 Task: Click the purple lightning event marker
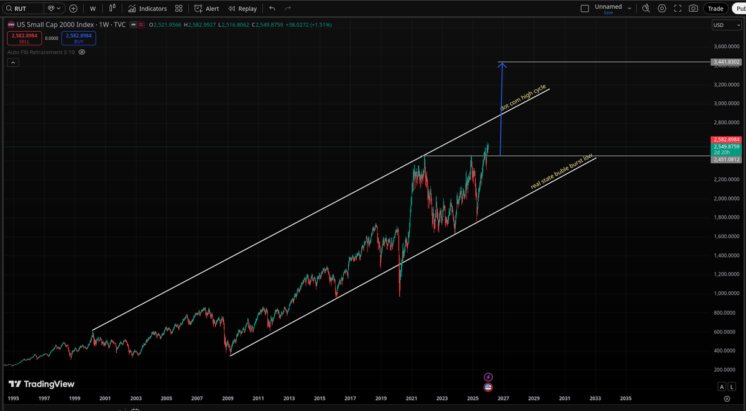[x=488, y=377]
